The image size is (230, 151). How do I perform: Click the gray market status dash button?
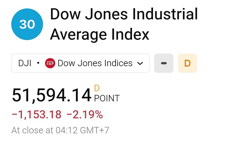[164, 63]
